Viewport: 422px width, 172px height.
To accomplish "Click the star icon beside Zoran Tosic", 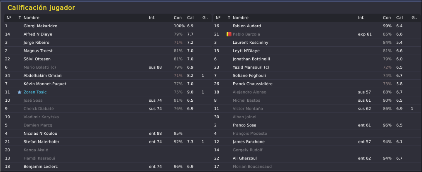I will coord(20,92).
